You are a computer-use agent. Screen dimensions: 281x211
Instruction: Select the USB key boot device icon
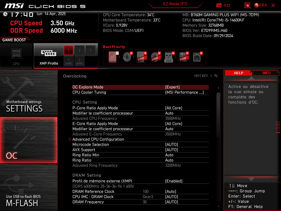[169, 57]
